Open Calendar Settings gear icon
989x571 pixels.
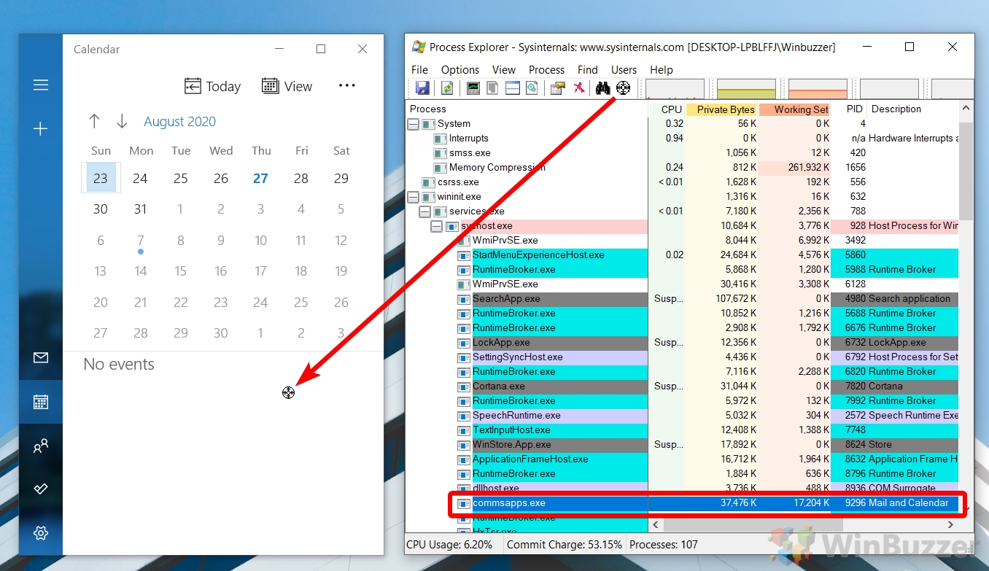(41, 533)
